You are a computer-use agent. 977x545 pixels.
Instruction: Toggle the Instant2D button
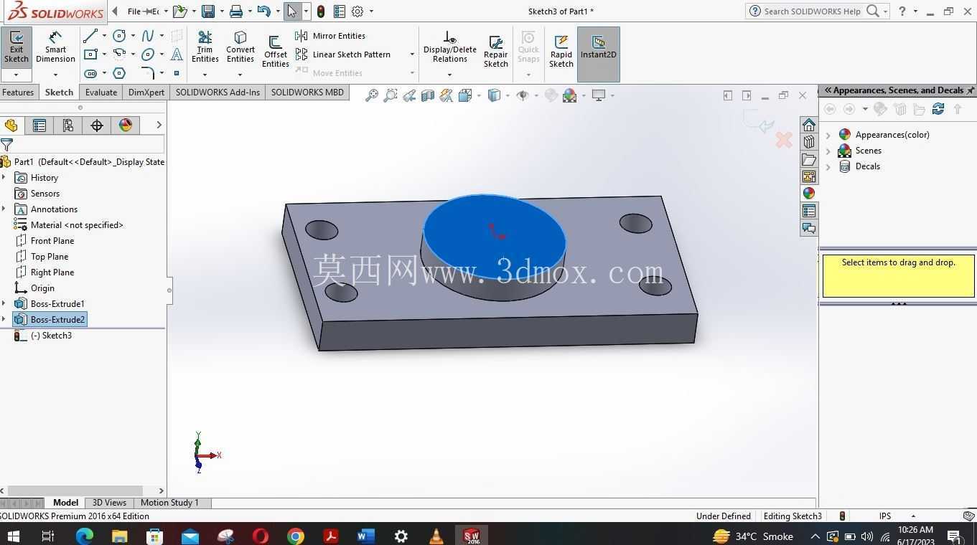[x=598, y=54]
